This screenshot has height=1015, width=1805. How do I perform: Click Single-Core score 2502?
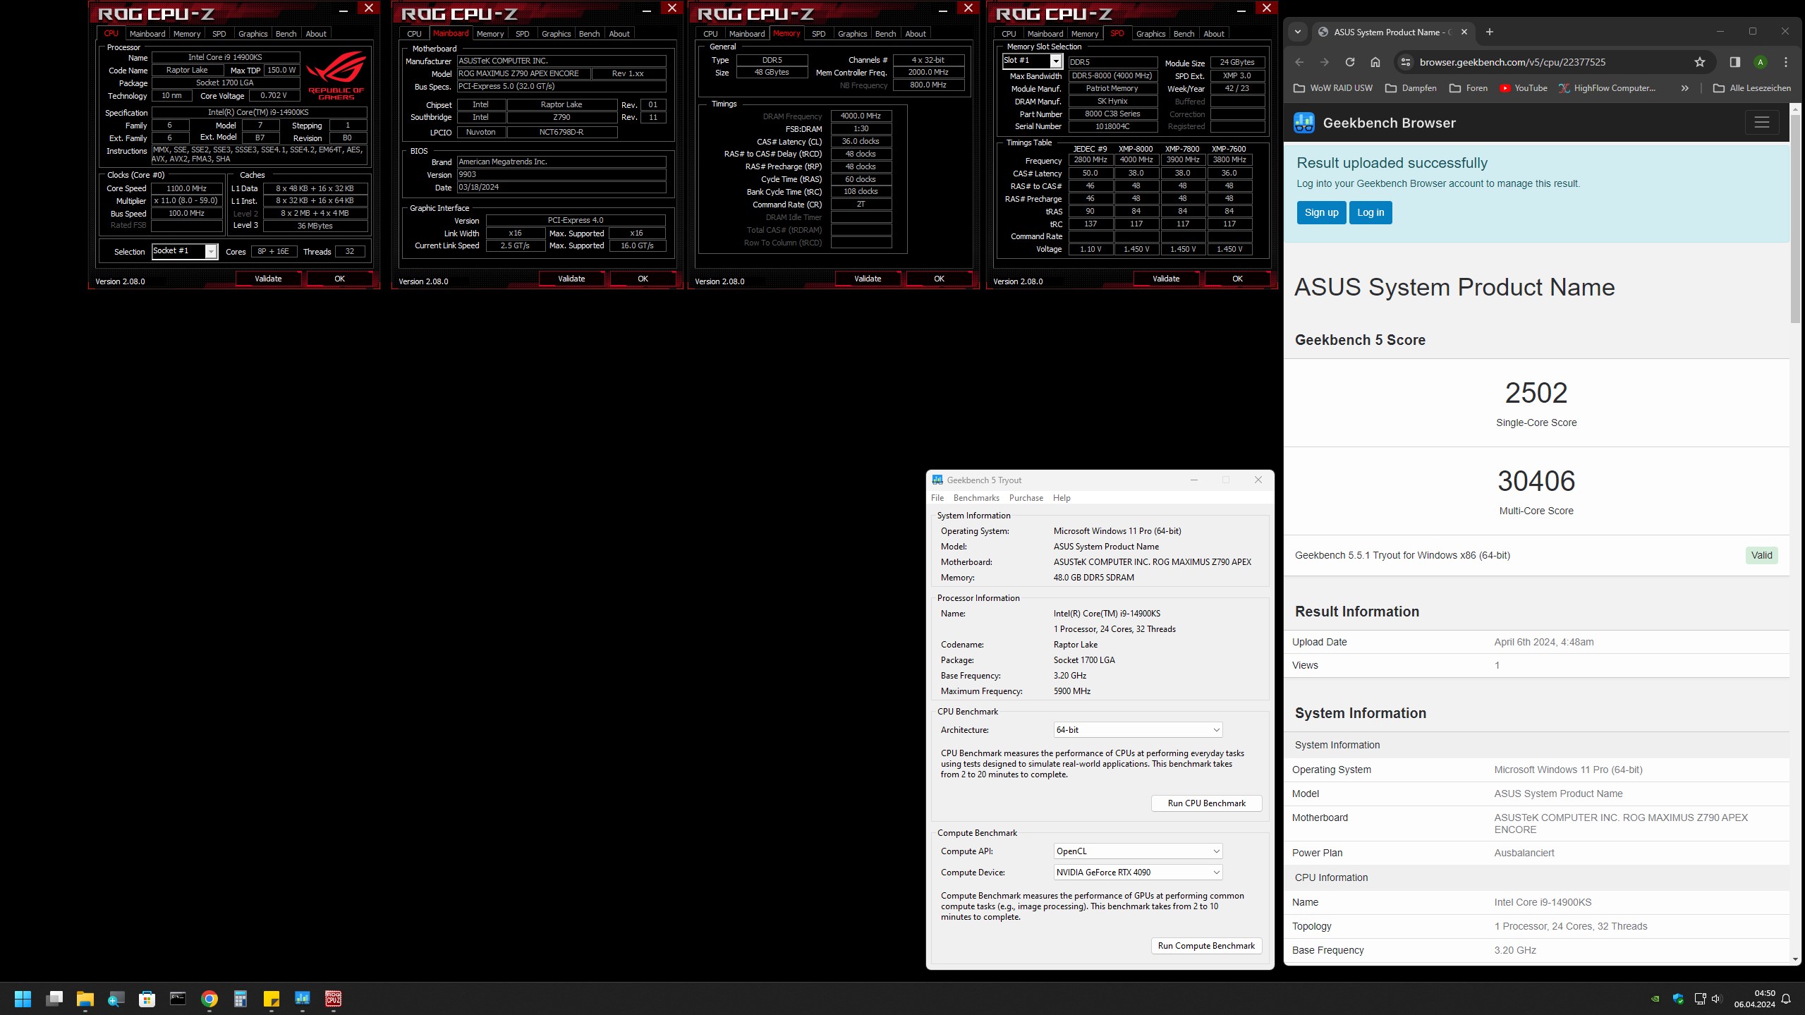[x=1536, y=393]
